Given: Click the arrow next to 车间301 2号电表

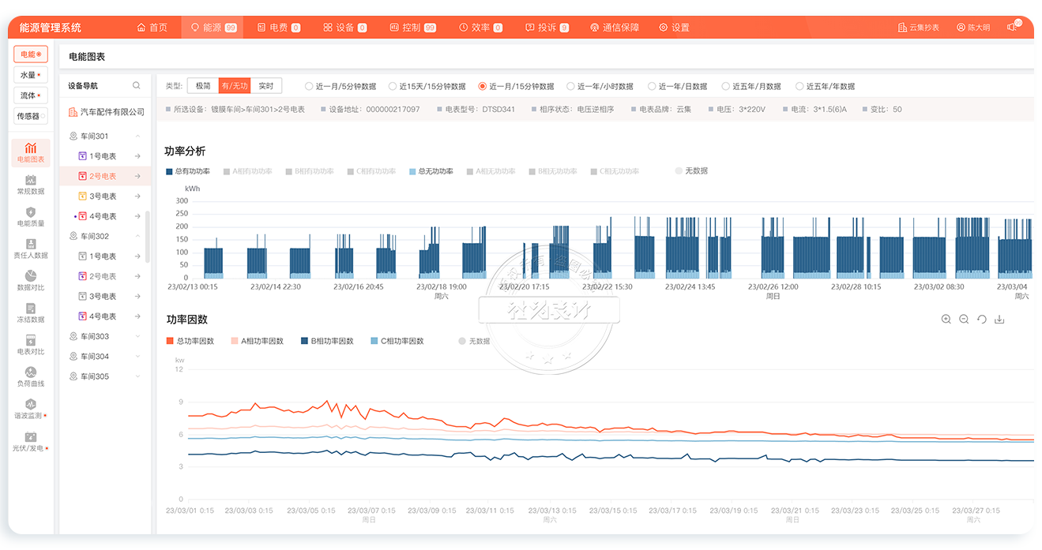Looking at the screenshot, I should [x=137, y=176].
